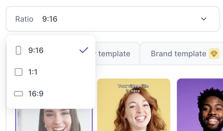The image size is (223, 131).
Task: Choose the 1:1 ratio option
Action: [x=33, y=72]
